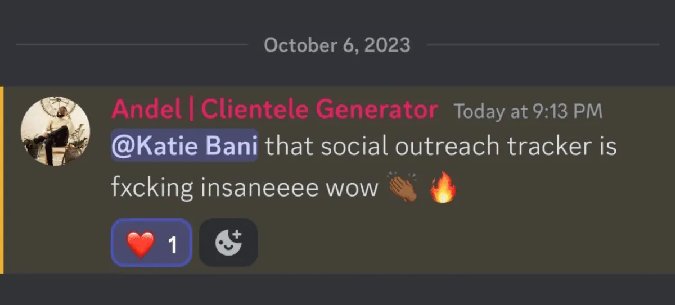This screenshot has height=305, width=675.
Task: Toggle the heart reaction on the message
Action: [152, 243]
